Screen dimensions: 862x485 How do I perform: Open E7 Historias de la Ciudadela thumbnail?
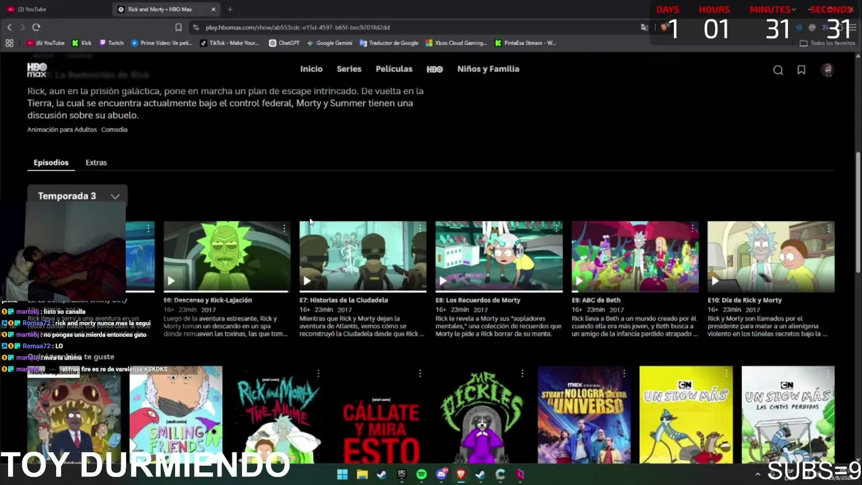coord(363,257)
